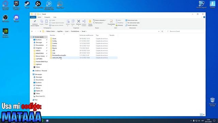Click the title bar new folder quick icon
The width and height of the screenshot is (218, 123).
click(38, 14)
